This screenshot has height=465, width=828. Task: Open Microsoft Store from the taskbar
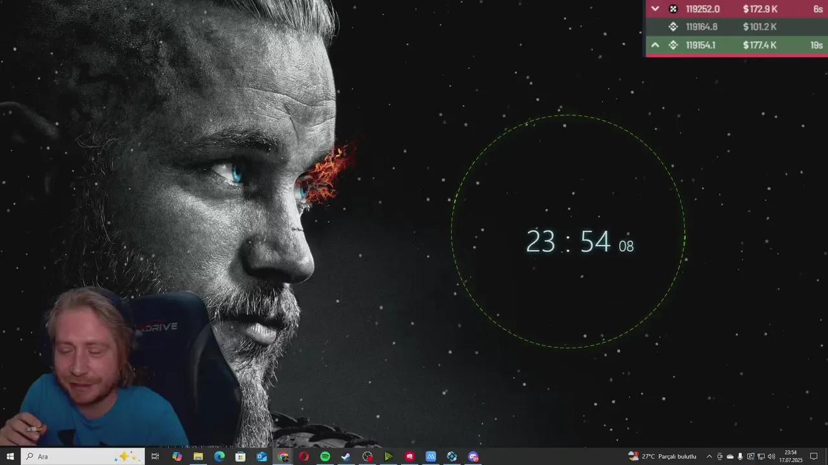click(x=241, y=457)
